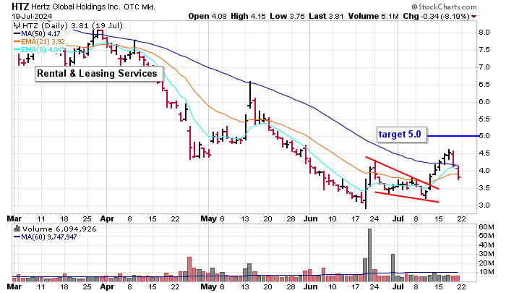Screen dimensions: 506x293
Task: Click the 3.0 price axis label
Action: click(x=484, y=205)
